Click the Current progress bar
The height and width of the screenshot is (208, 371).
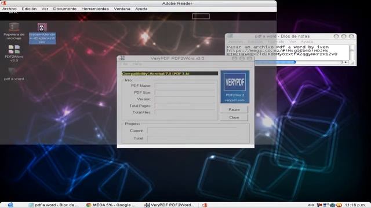coord(192,131)
